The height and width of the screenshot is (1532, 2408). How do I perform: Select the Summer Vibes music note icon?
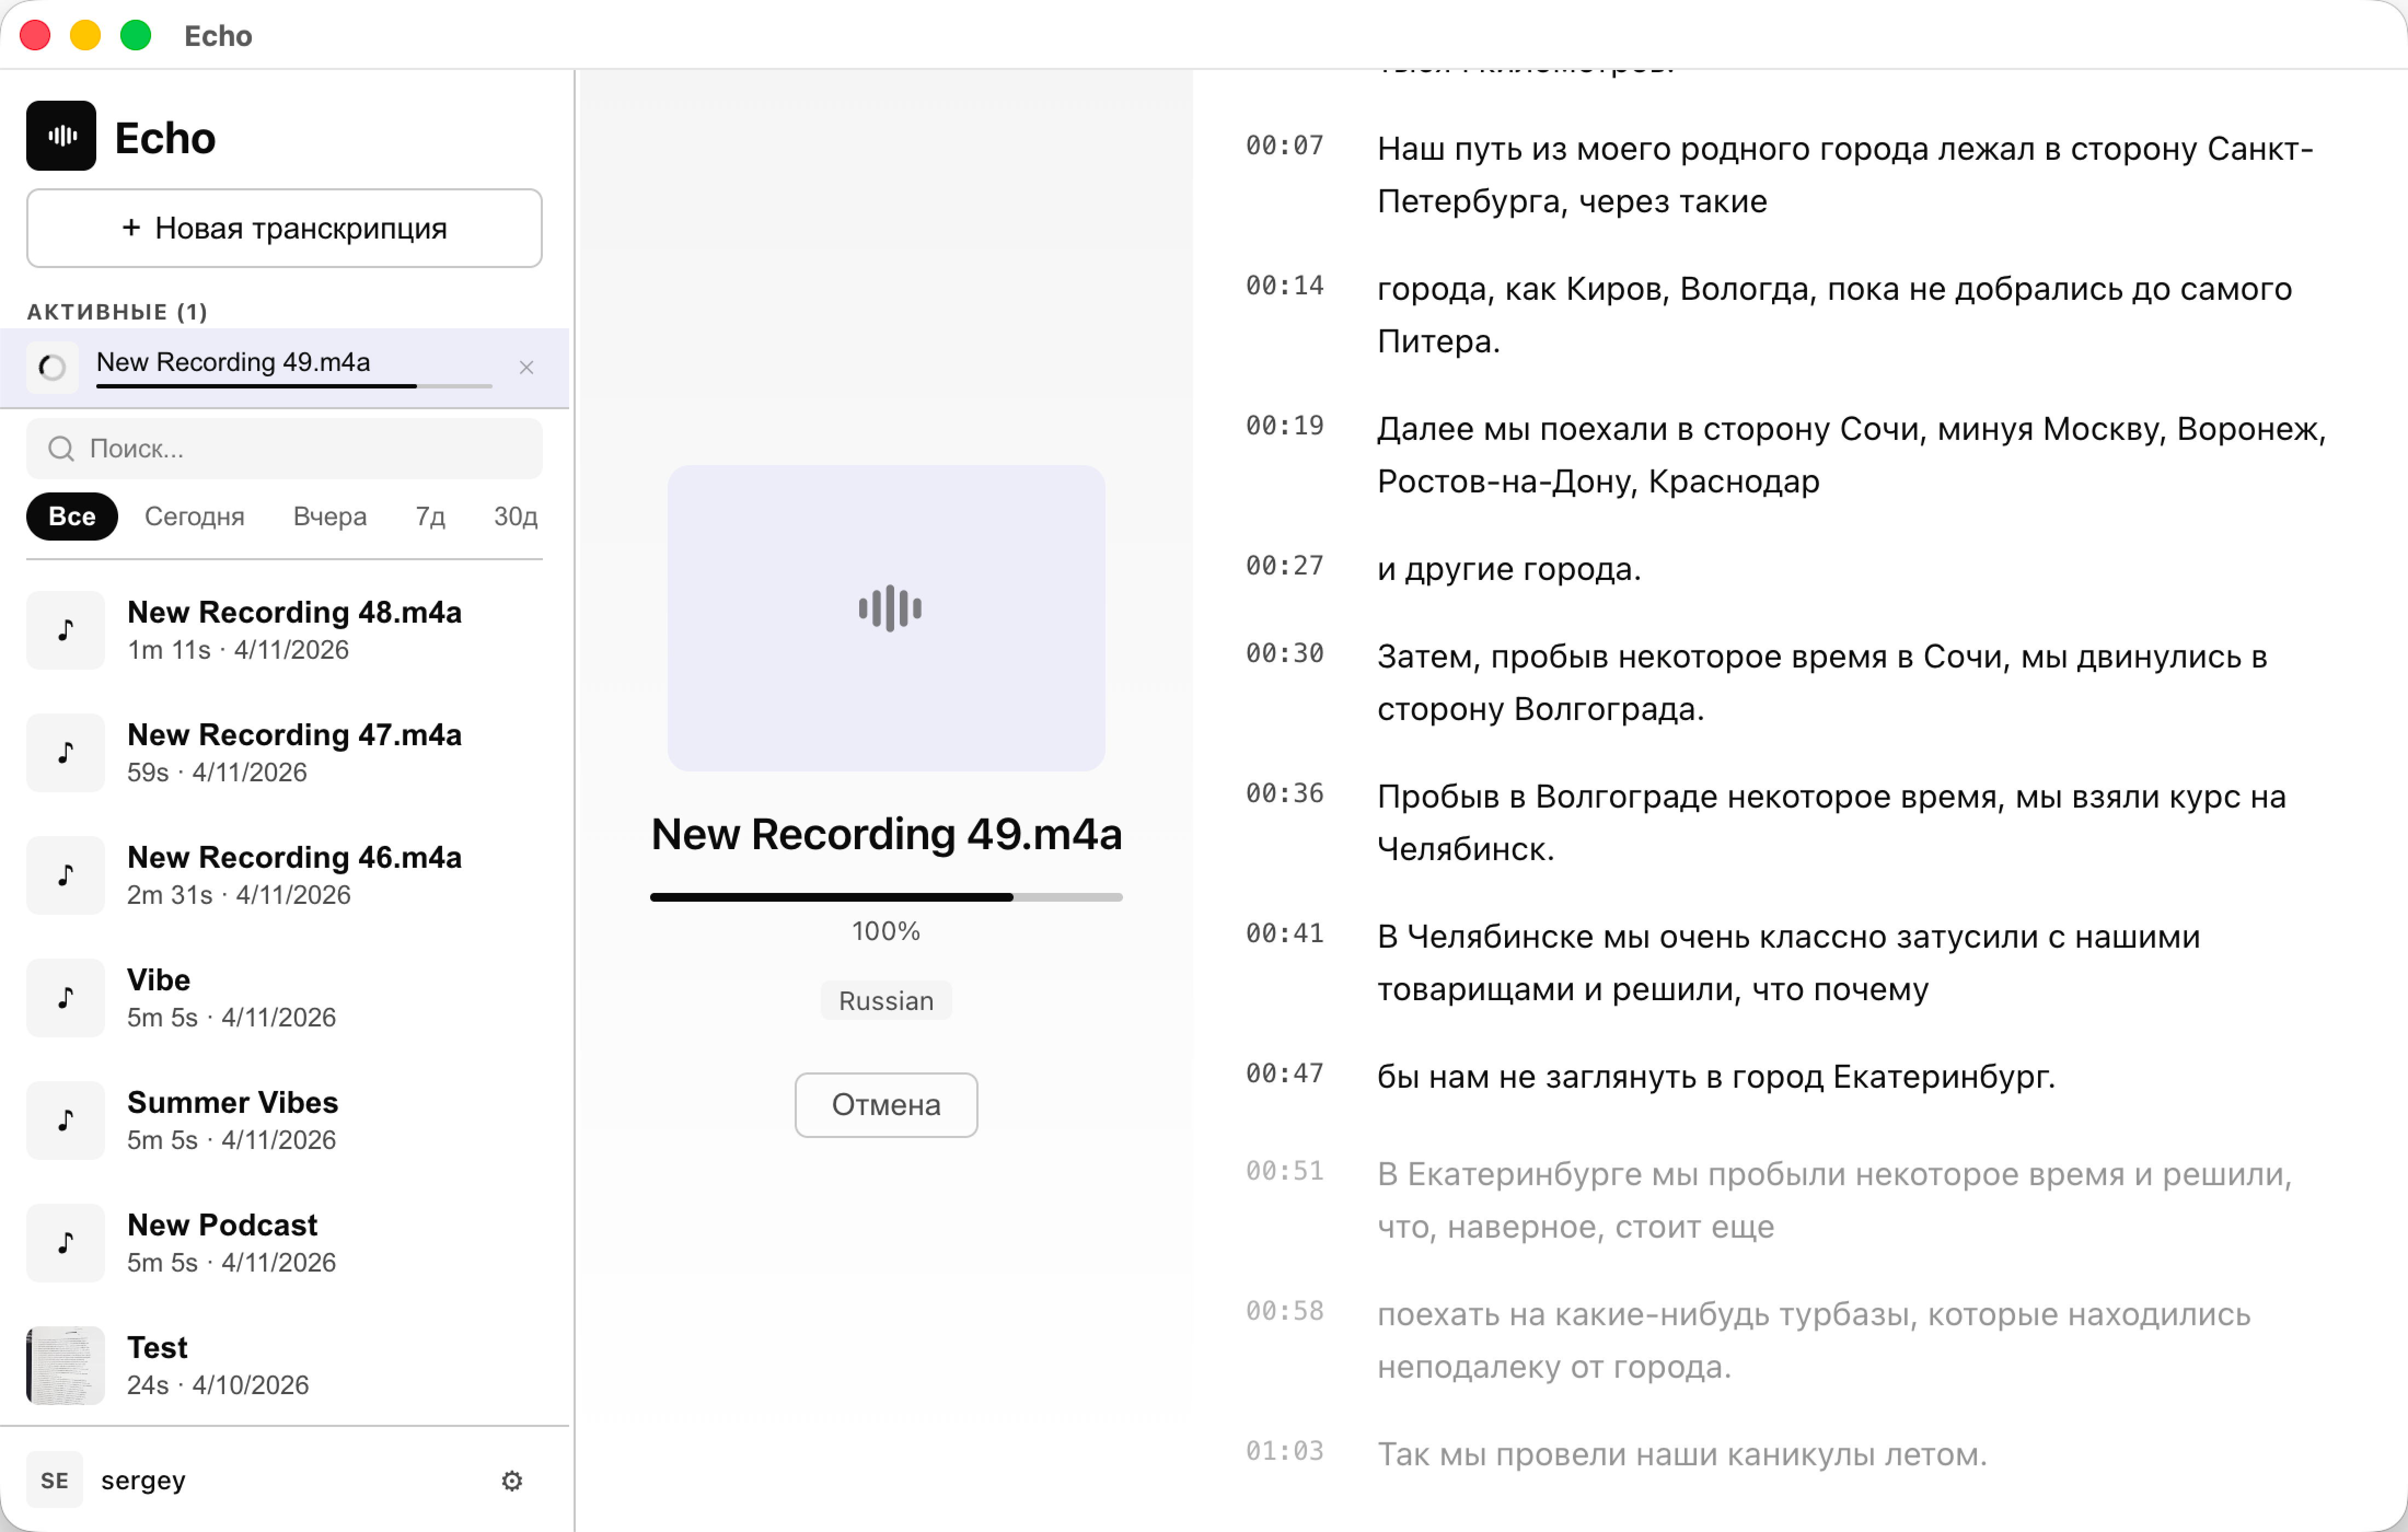(64, 1120)
